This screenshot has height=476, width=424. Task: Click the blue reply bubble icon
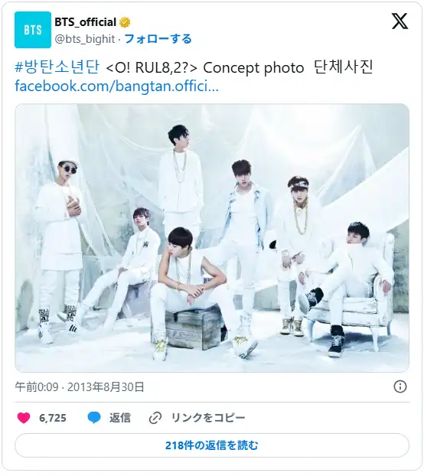[94, 418]
